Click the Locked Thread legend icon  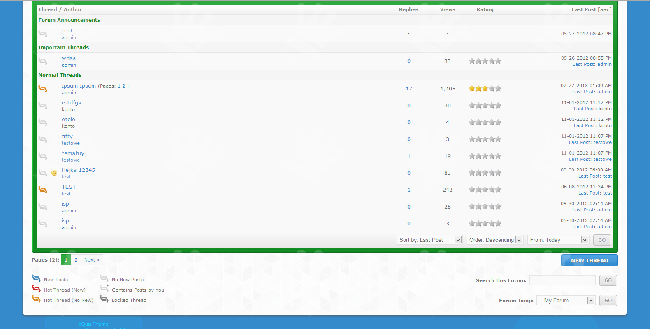coord(104,299)
